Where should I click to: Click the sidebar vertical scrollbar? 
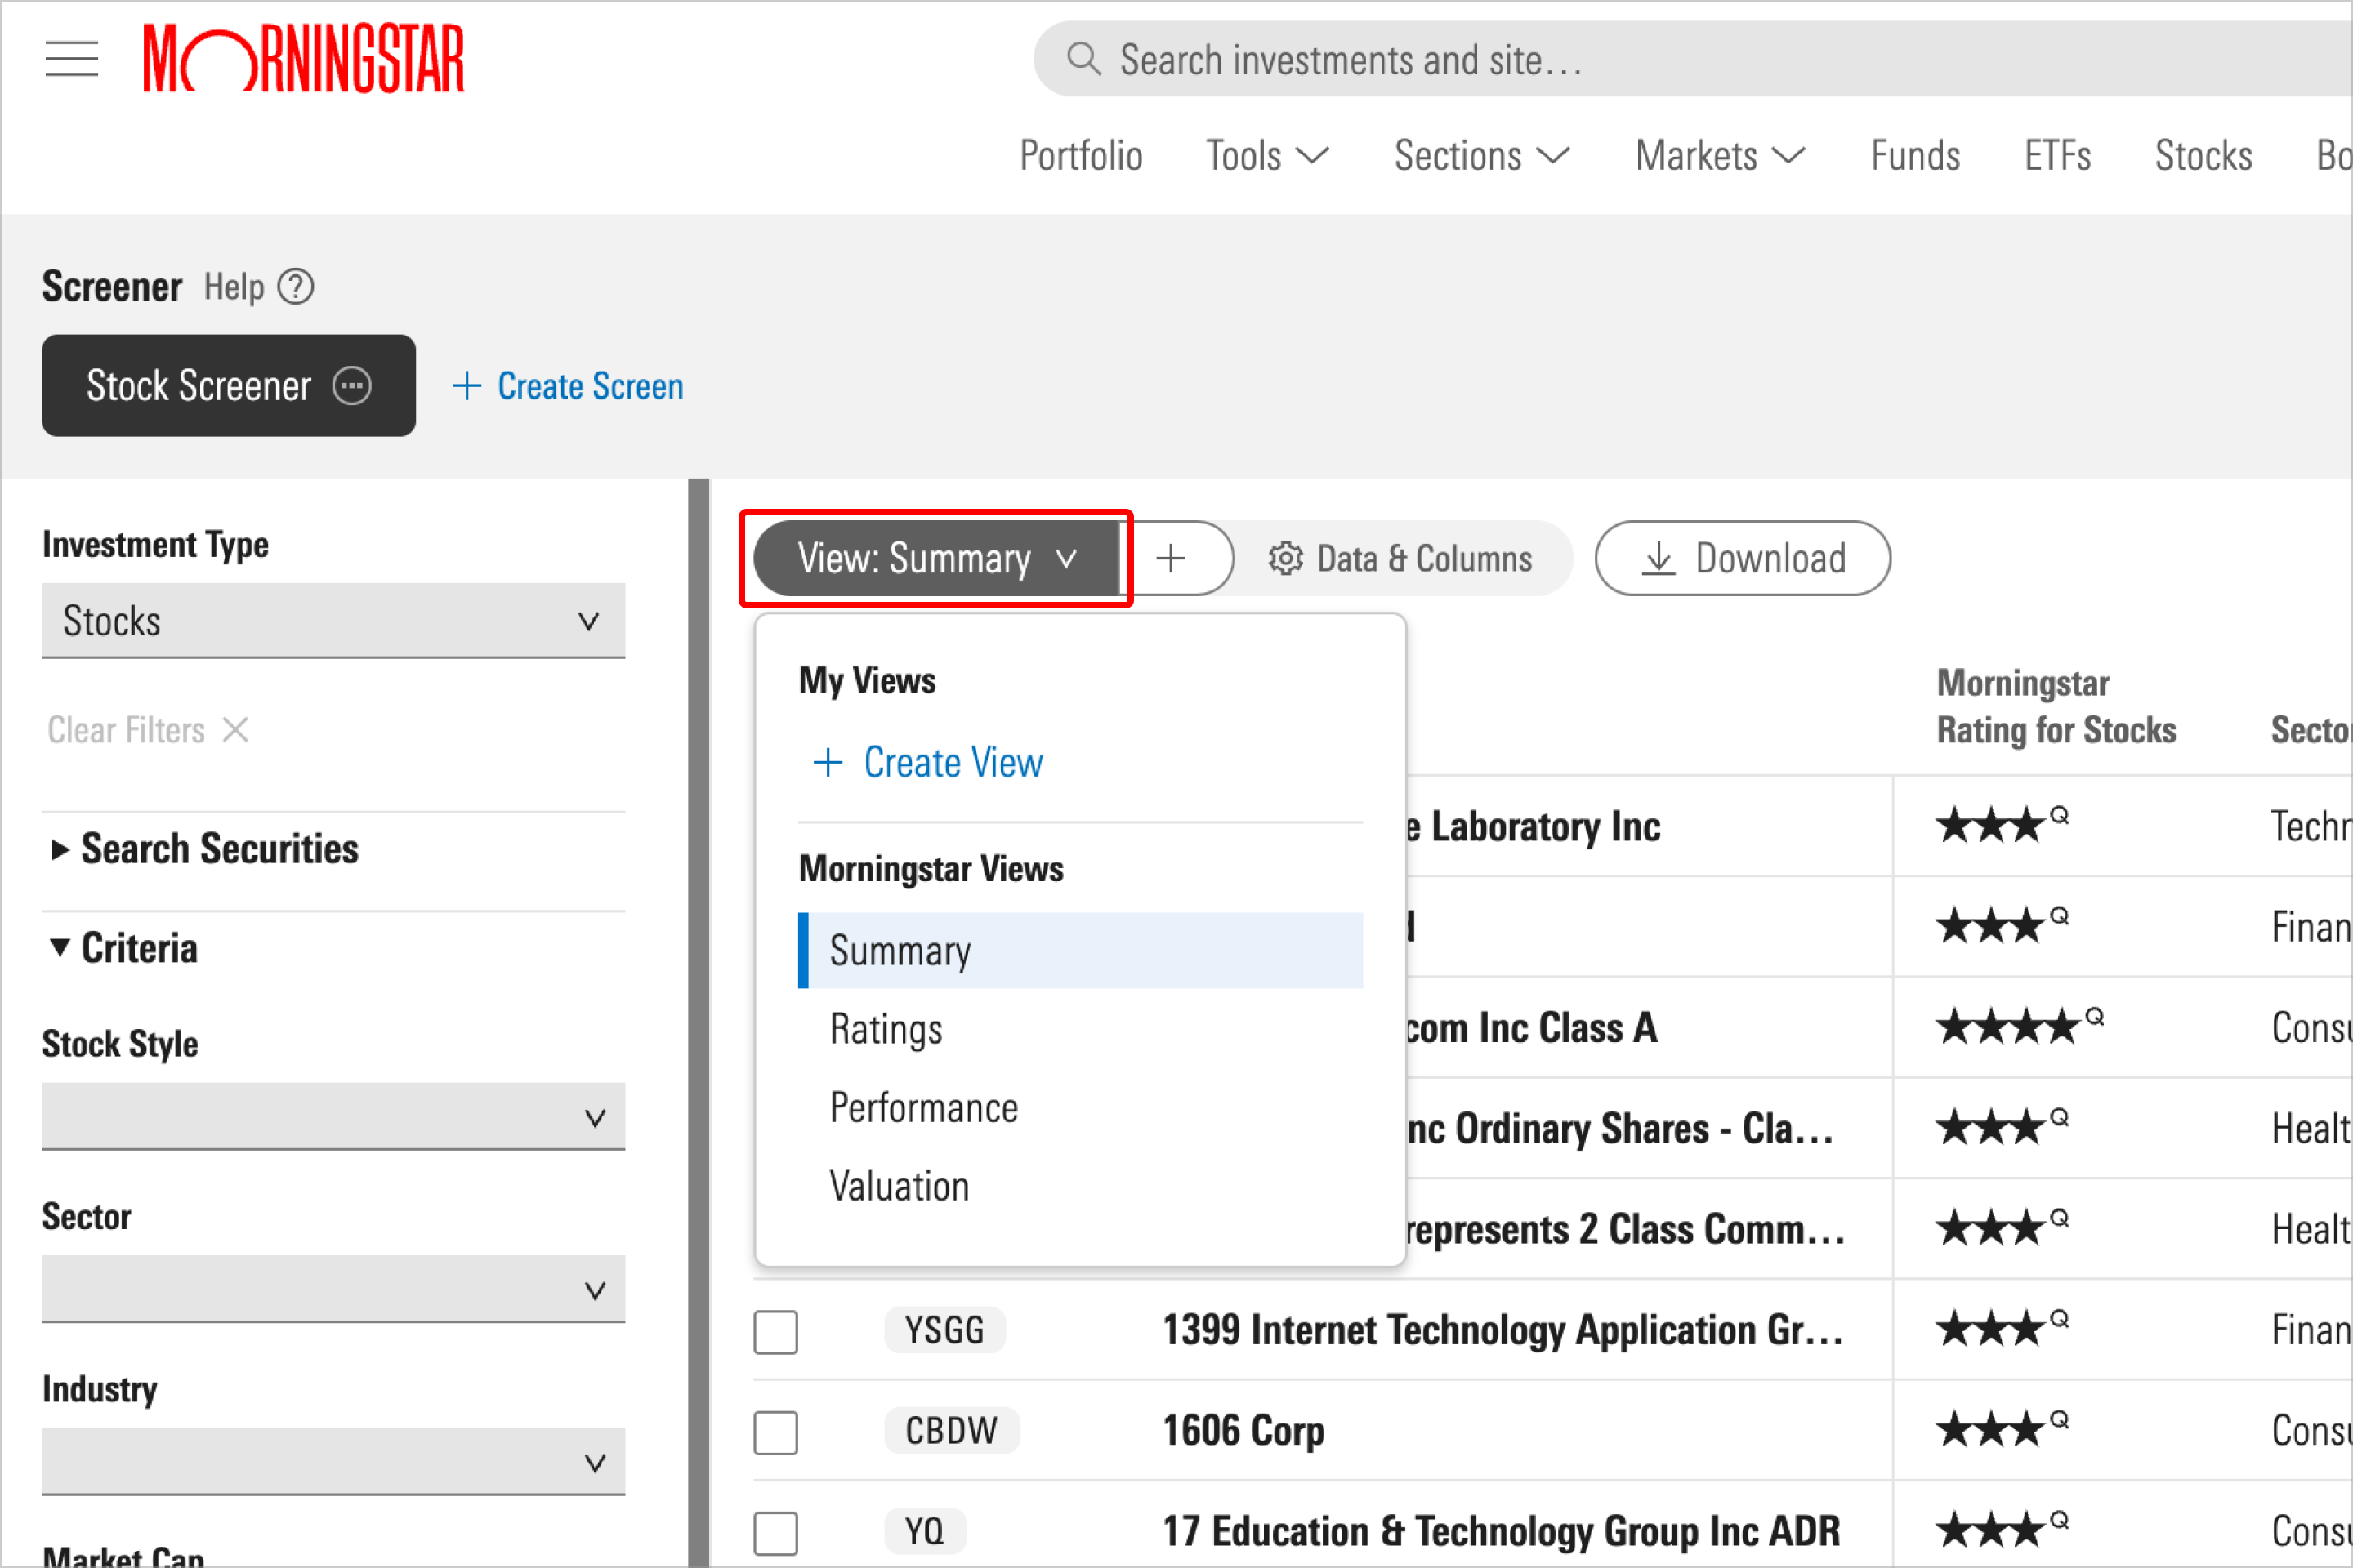click(x=699, y=1023)
